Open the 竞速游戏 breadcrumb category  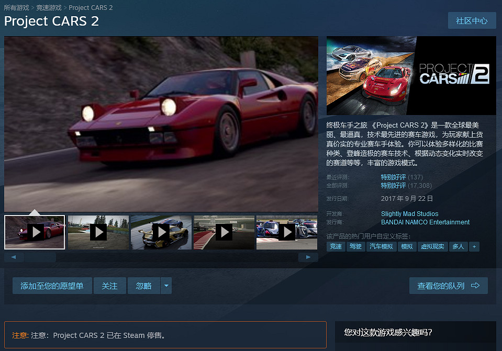[49, 7]
